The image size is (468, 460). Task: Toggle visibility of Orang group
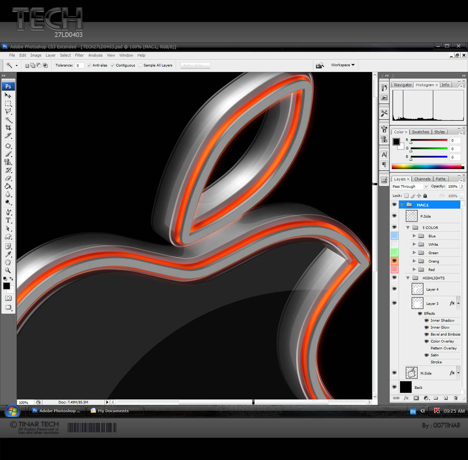tap(394, 261)
